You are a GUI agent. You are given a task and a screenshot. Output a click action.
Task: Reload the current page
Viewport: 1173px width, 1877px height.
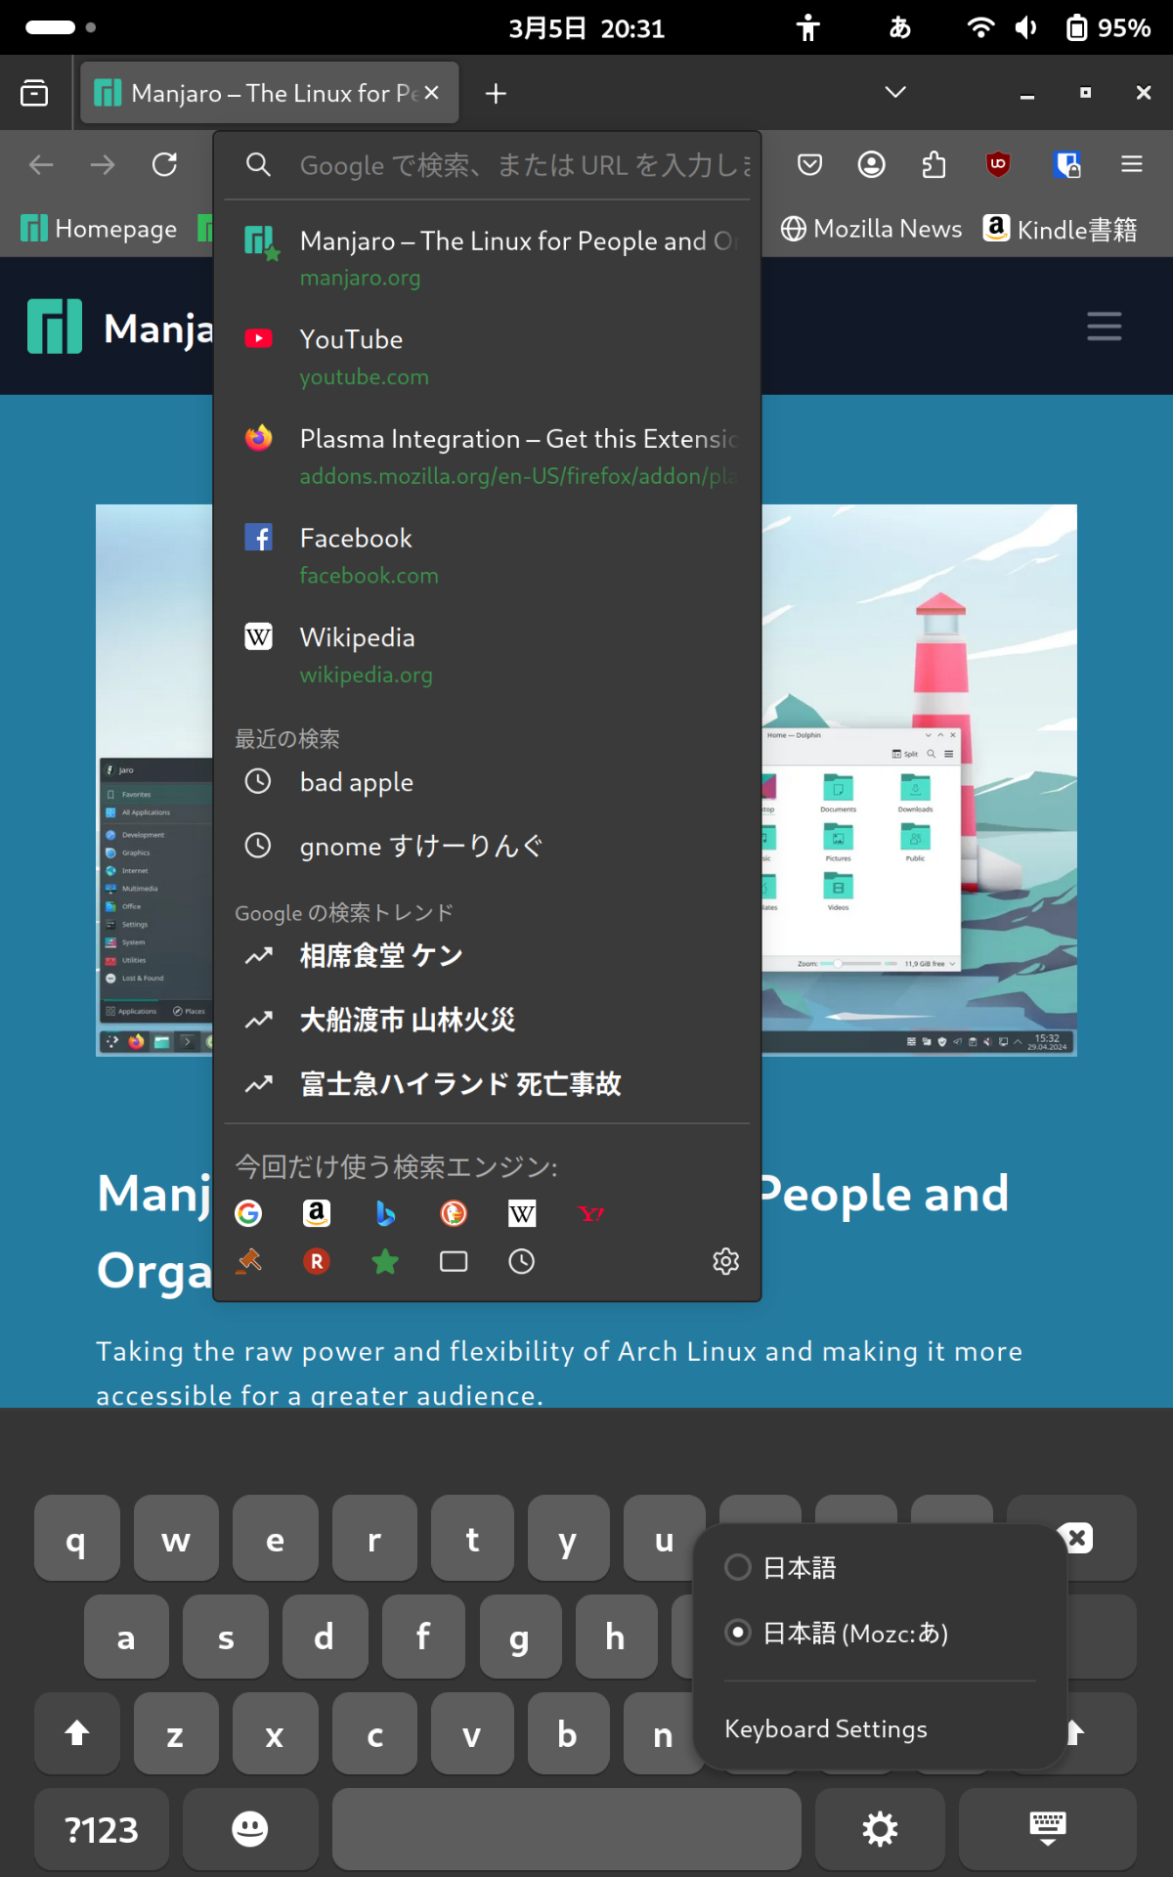[164, 164]
